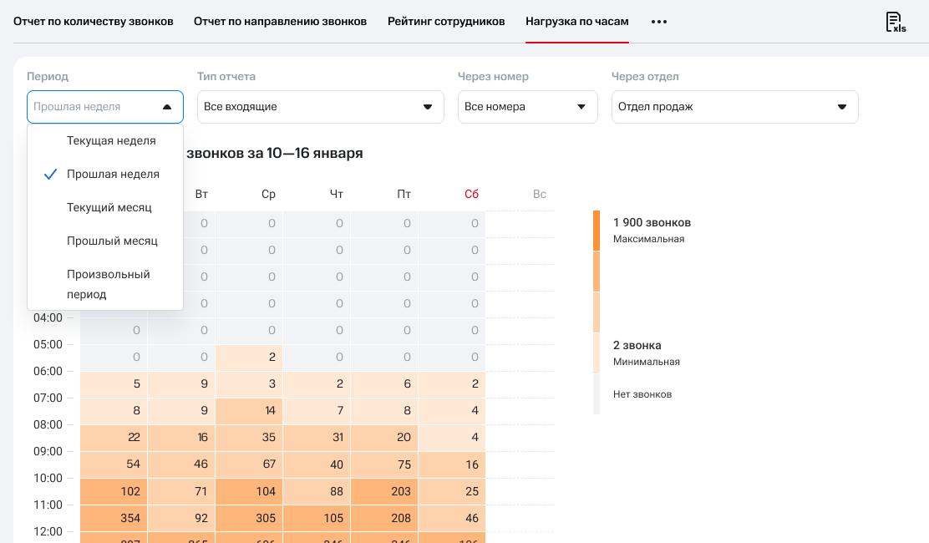
Task: Click the checkmark next to Прошлая неделя
Action: tap(50, 175)
